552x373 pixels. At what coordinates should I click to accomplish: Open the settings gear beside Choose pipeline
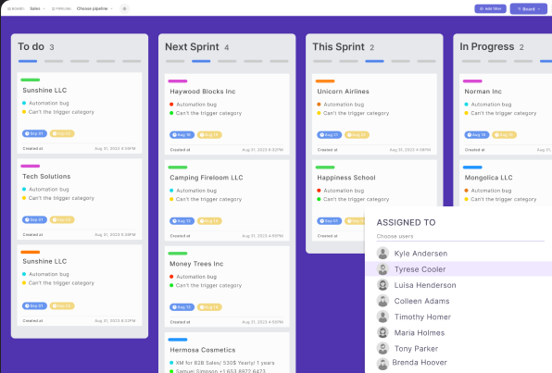[124, 9]
